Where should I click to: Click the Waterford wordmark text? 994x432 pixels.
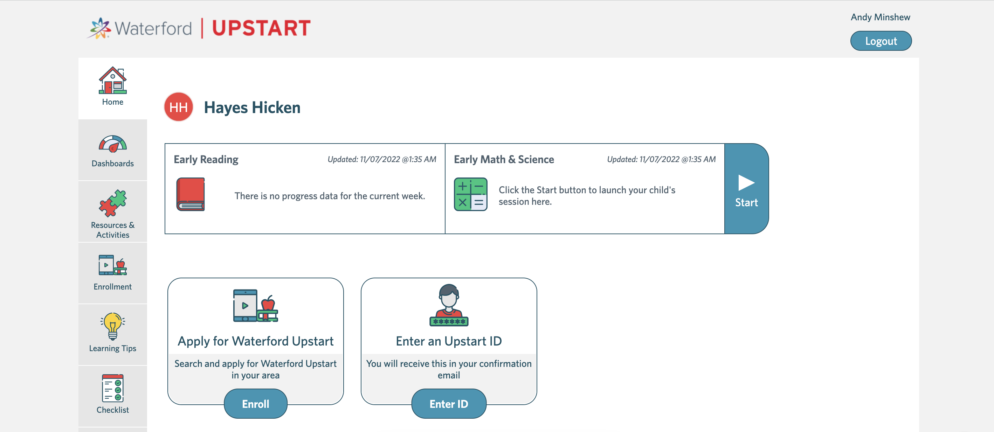(x=153, y=28)
